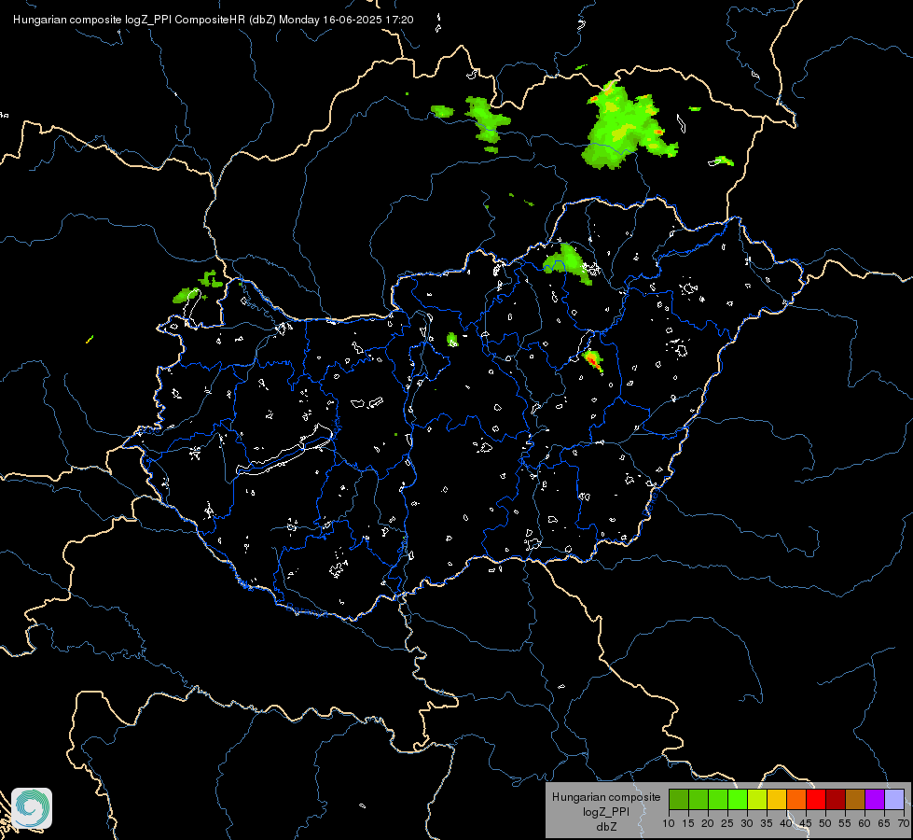Select the 65–70 dBZ lavender swatch
The height and width of the screenshot is (840, 913).
click(x=894, y=799)
